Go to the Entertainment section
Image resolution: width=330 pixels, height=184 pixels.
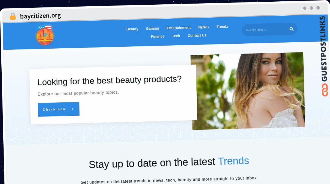click(x=179, y=28)
